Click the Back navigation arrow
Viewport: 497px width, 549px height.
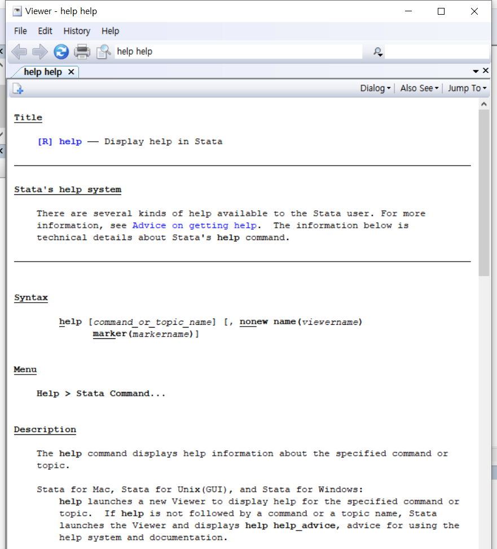click(x=19, y=52)
